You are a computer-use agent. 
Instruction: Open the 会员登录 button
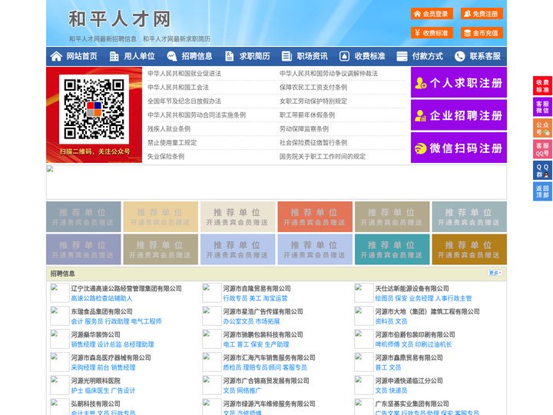pyautogui.click(x=432, y=14)
